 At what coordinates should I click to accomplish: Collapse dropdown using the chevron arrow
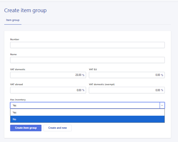[x=162, y=105]
